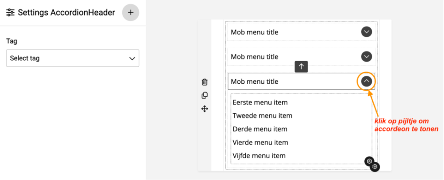The height and width of the screenshot is (180, 444).
Task: Choose Vierde menu item
Action: coord(260,142)
